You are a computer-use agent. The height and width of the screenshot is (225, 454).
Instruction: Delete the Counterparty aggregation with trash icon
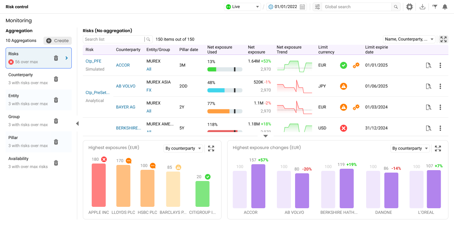[x=56, y=79]
